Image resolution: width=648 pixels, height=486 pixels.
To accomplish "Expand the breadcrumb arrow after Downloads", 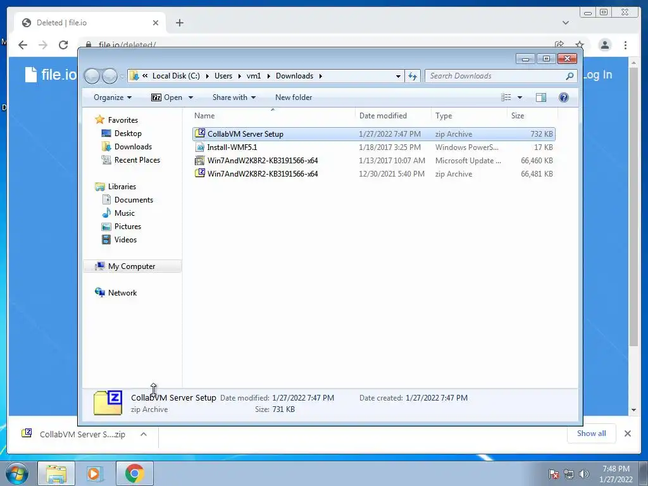I will pos(320,76).
